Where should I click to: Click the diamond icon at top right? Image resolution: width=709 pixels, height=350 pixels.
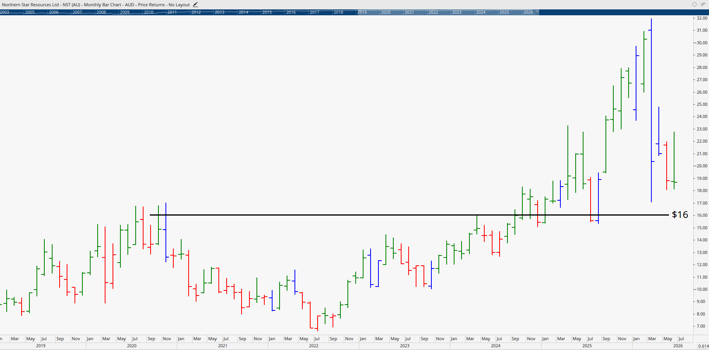(x=694, y=4)
